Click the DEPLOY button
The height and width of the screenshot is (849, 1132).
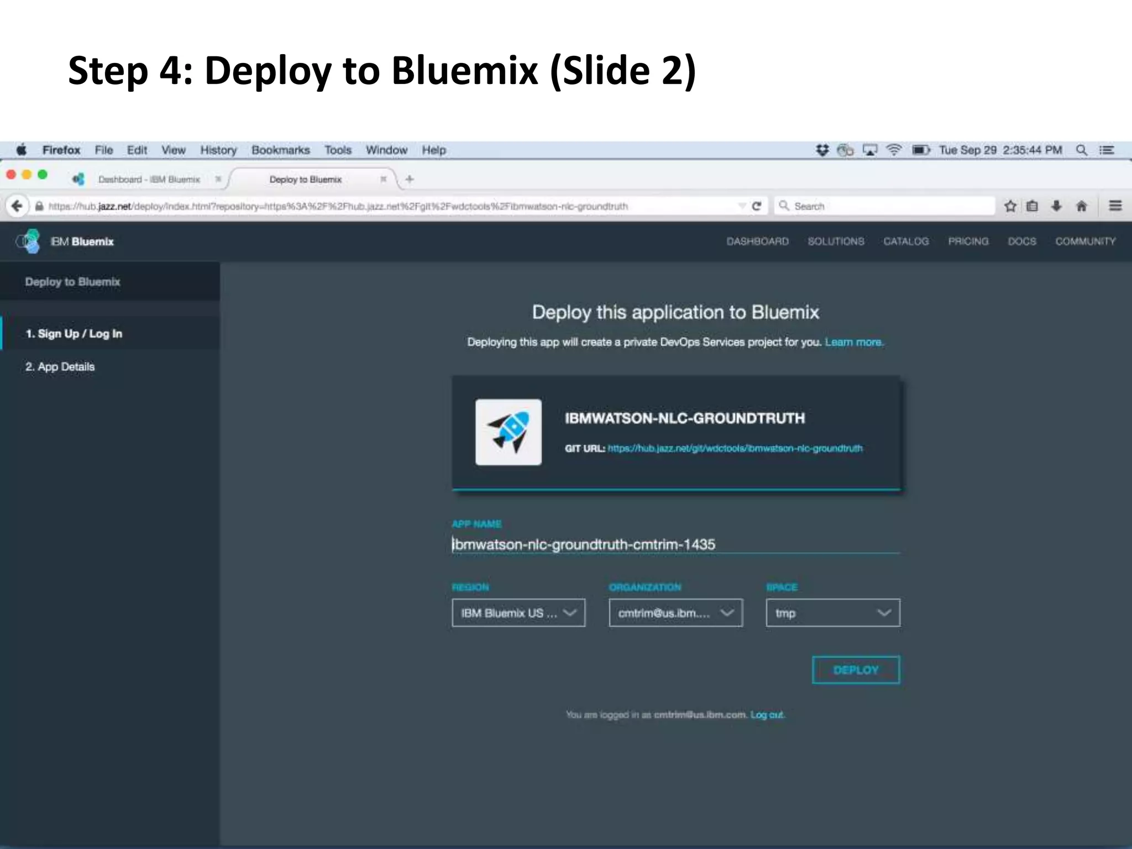(856, 670)
